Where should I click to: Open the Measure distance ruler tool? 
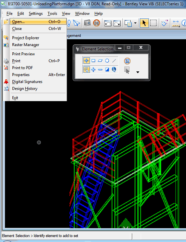point(176,24)
